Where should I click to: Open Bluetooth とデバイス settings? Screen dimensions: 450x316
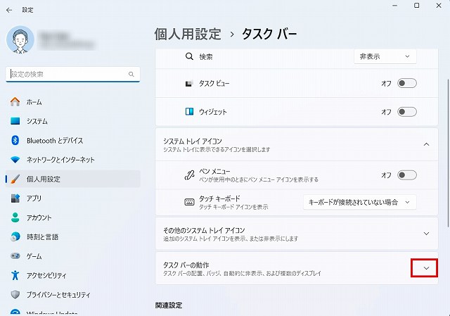pyautogui.click(x=55, y=140)
